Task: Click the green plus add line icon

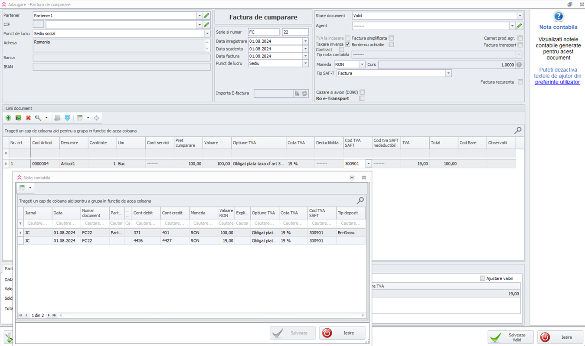Action: [8, 118]
